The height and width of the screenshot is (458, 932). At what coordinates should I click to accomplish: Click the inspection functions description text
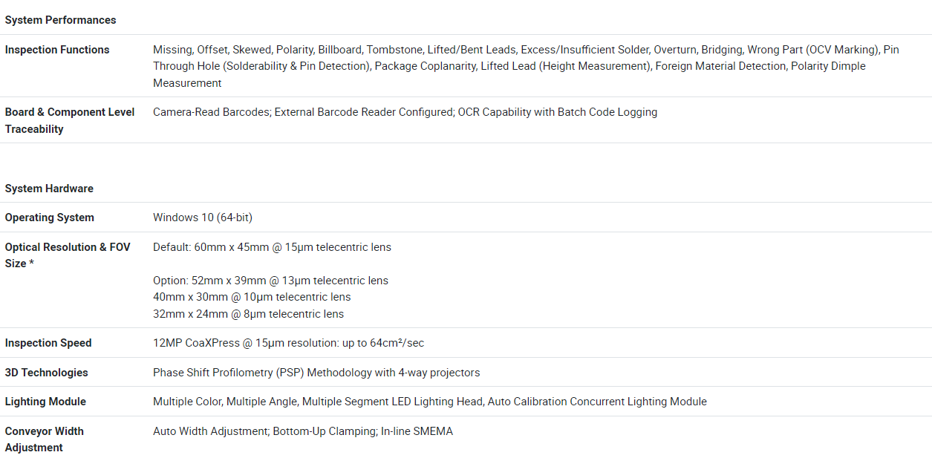[x=525, y=66]
